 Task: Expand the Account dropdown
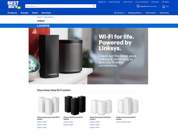(x=119, y=13)
